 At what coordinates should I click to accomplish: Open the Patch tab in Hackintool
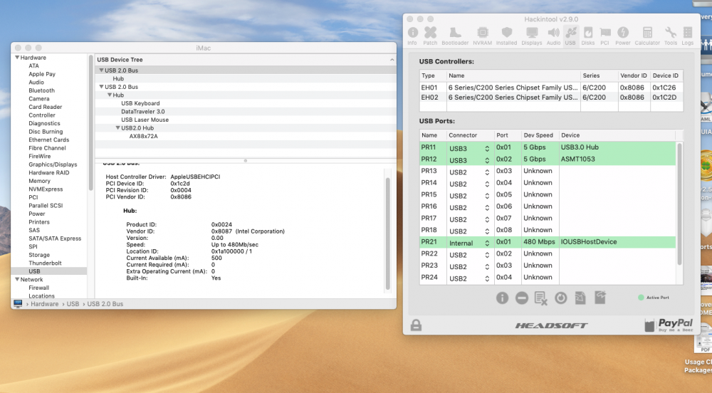click(430, 36)
